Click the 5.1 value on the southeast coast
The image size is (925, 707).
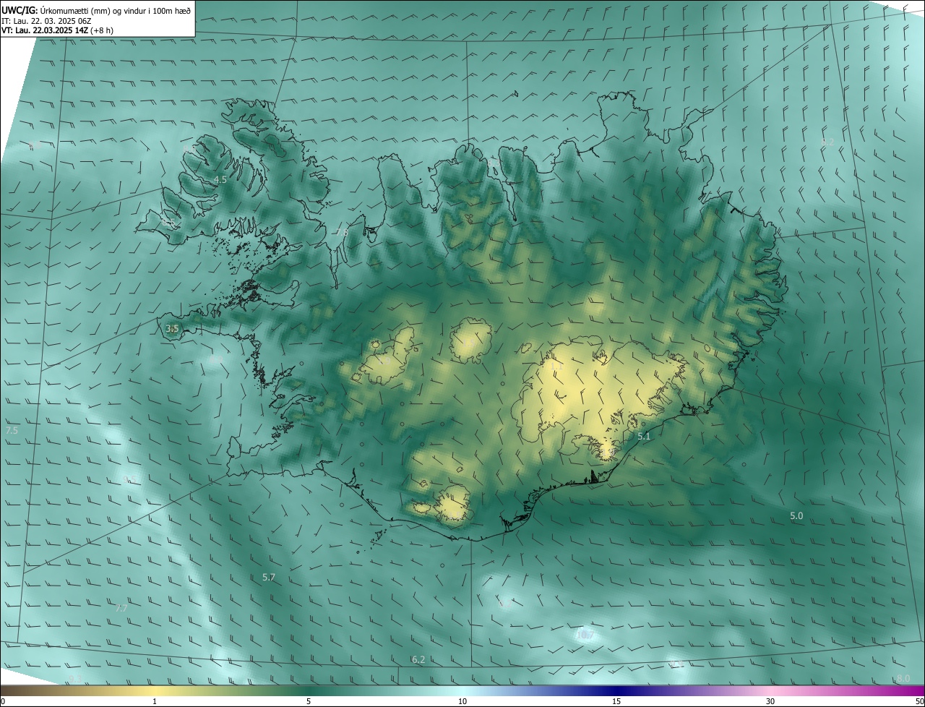click(644, 436)
